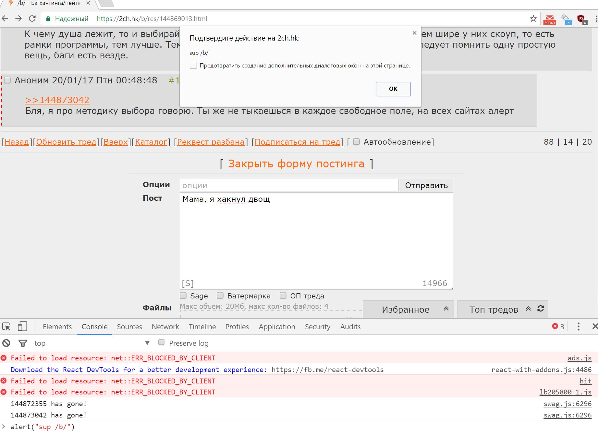Click the browser address bar URL
598x435 pixels.
tap(152, 19)
